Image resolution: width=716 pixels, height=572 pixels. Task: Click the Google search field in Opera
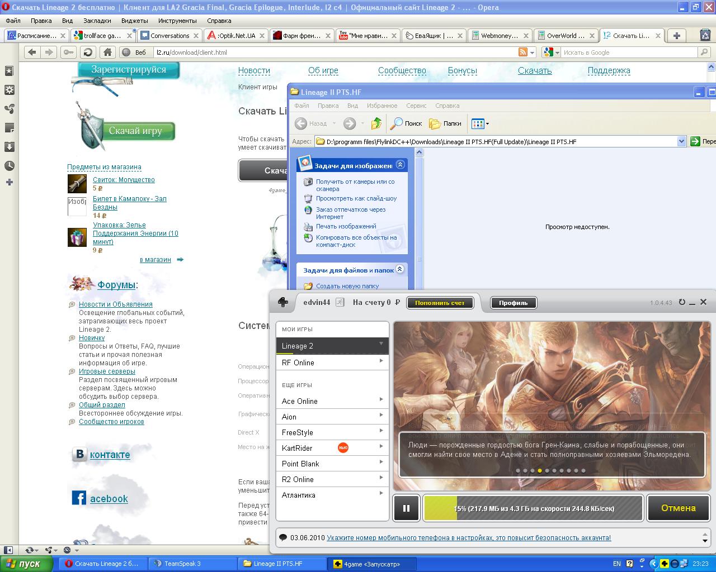click(629, 52)
